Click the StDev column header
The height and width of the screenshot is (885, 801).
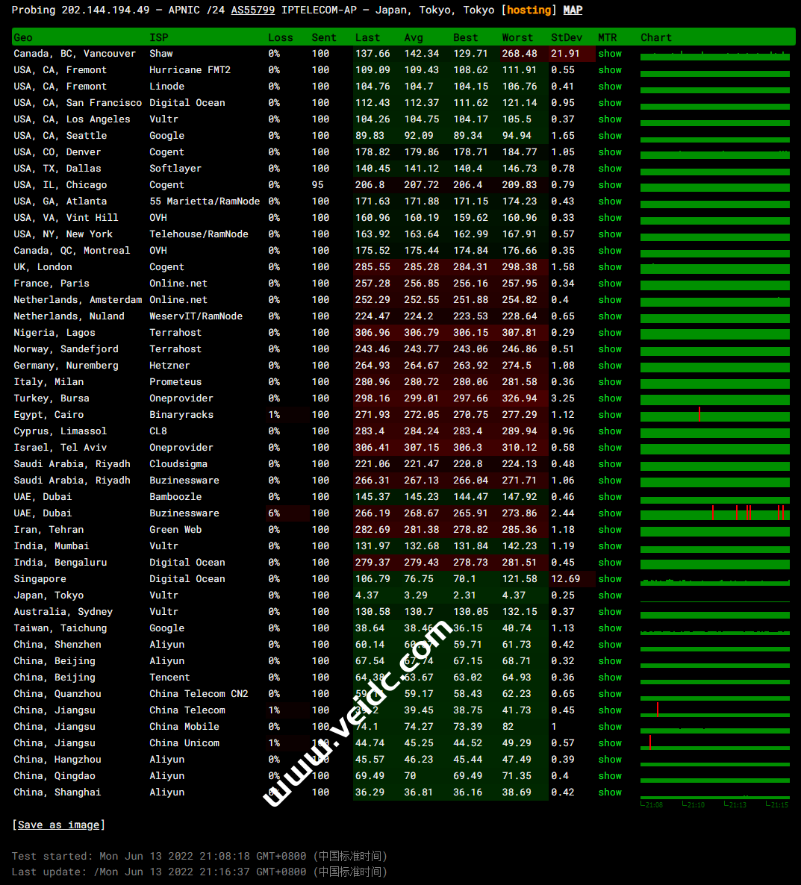pyautogui.click(x=566, y=37)
